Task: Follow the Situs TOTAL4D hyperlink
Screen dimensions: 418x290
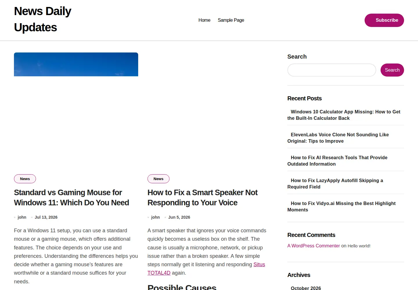Action: pyautogui.click(x=206, y=269)
